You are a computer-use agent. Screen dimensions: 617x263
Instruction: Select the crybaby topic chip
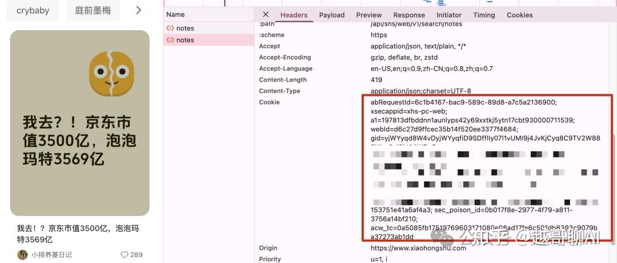point(33,11)
